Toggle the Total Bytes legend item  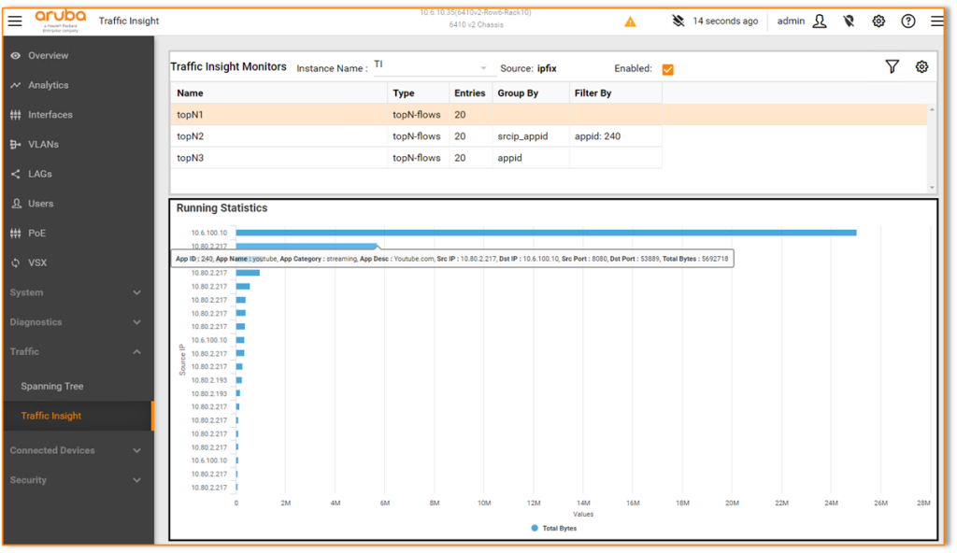[554, 529]
